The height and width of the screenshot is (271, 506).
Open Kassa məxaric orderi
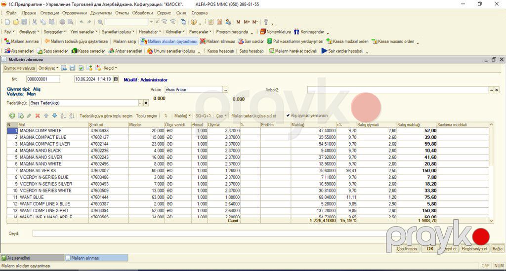pyautogui.click(x=393, y=41)
